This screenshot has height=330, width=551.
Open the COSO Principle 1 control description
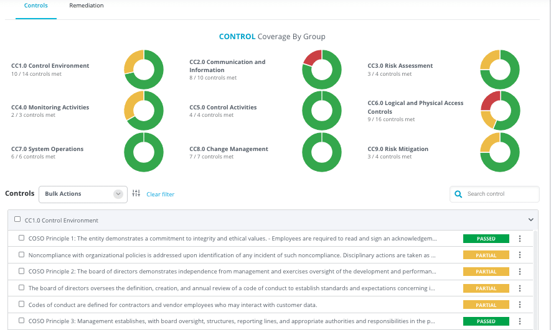pos(233,239)
